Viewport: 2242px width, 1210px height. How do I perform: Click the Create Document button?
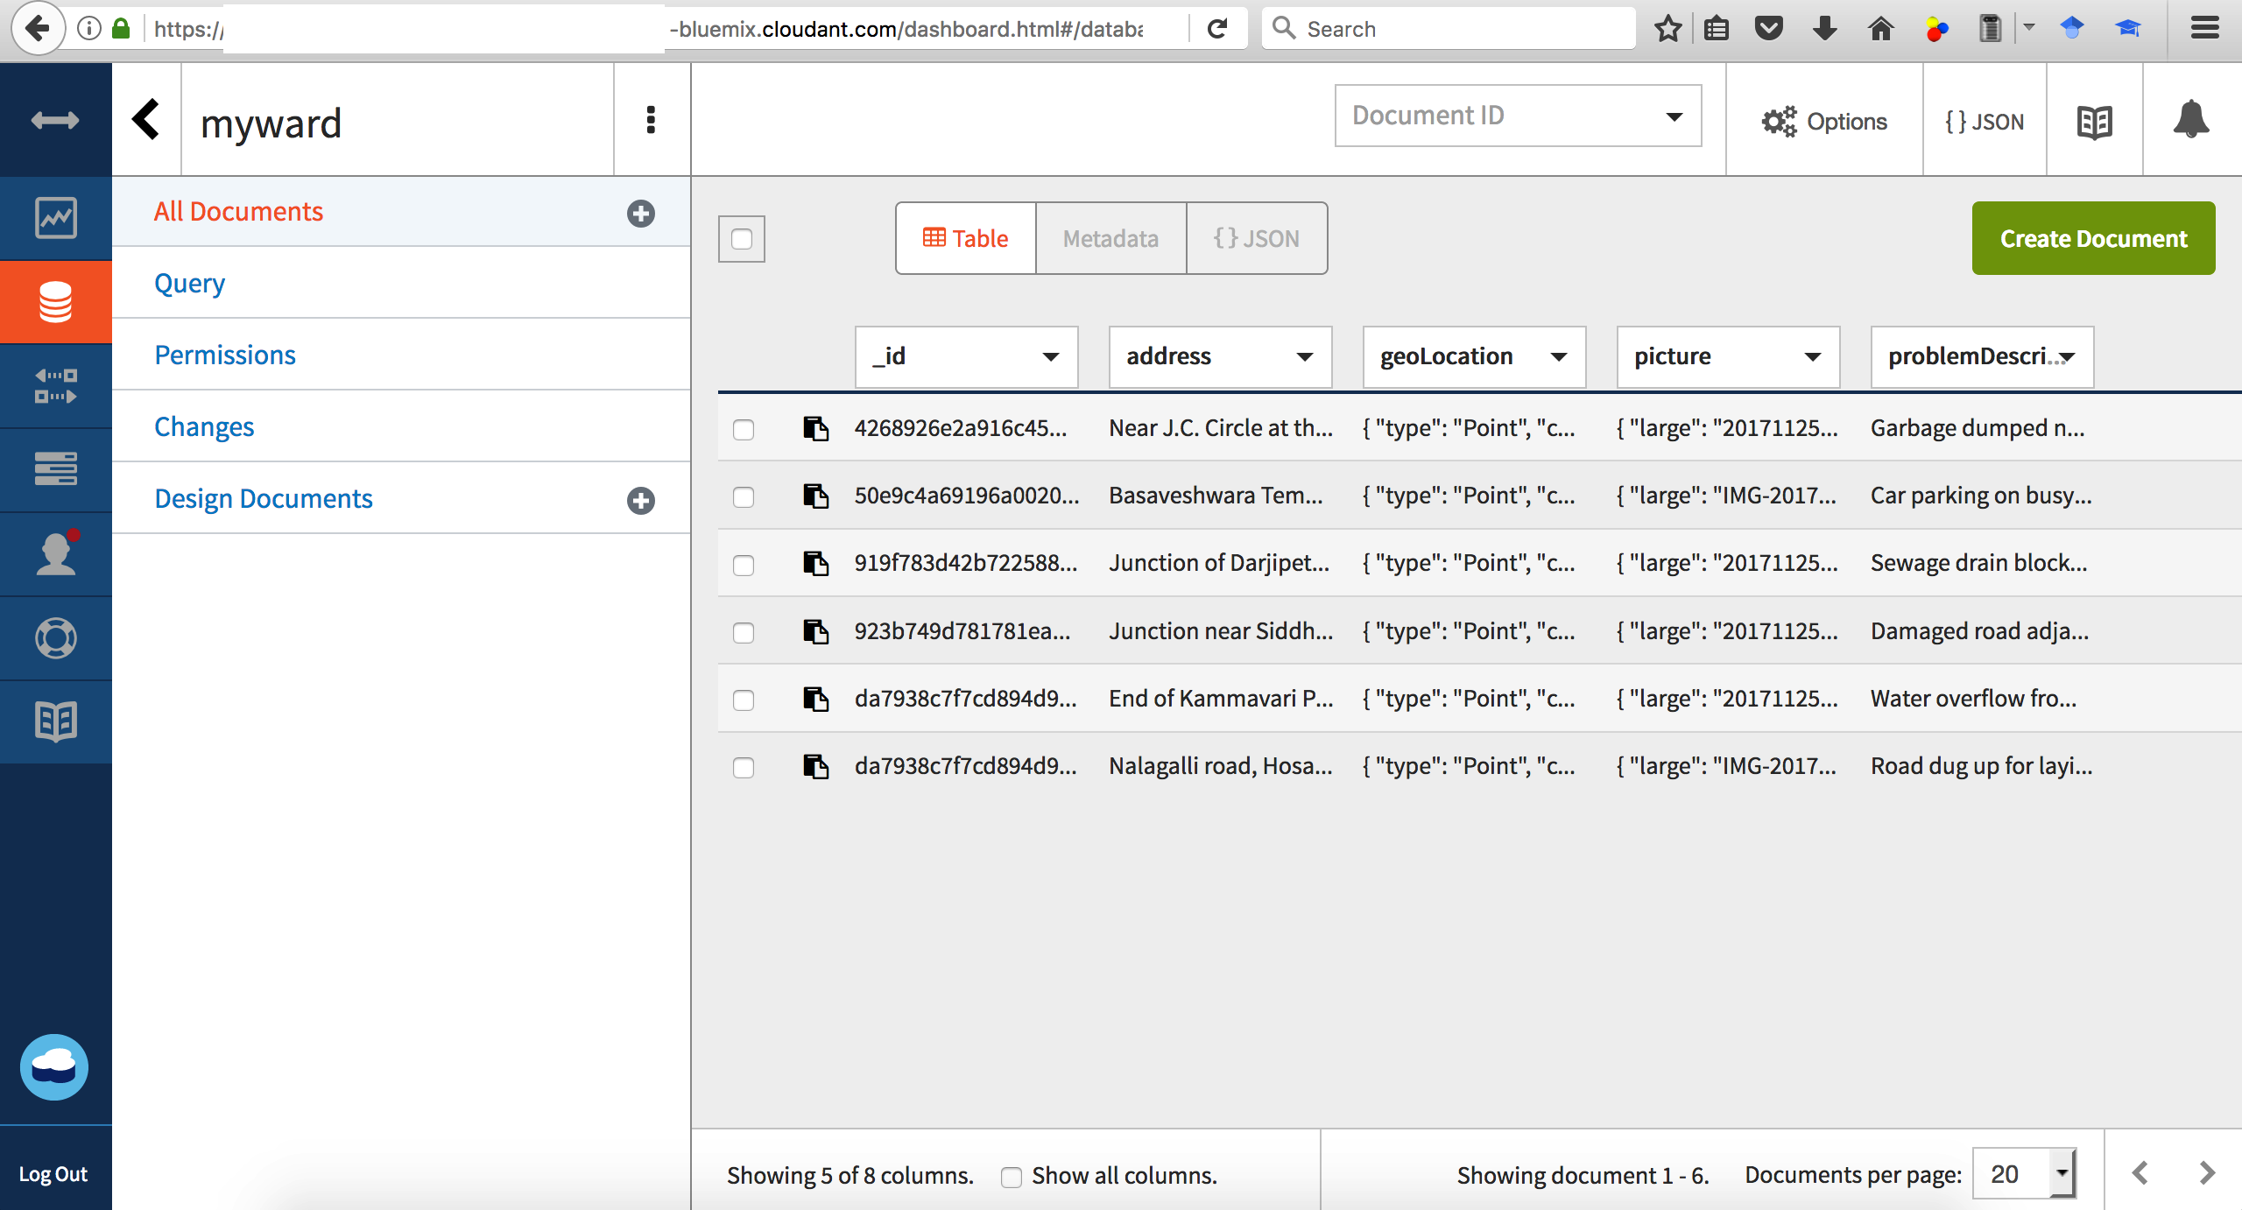point(2091,237)
